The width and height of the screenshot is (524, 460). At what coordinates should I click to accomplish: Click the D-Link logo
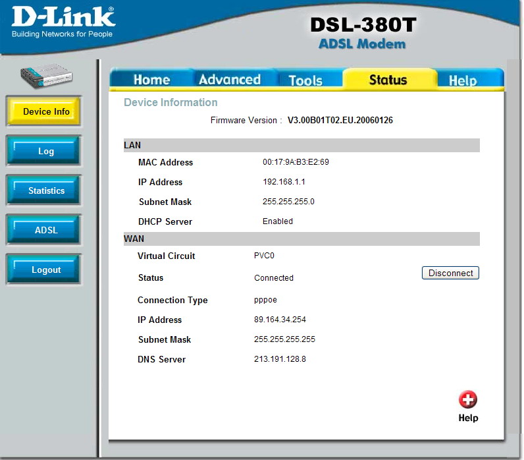click(63, 21)
